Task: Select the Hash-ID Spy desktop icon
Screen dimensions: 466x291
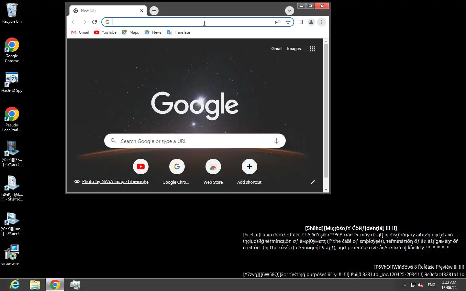Action: coord(12,82)
